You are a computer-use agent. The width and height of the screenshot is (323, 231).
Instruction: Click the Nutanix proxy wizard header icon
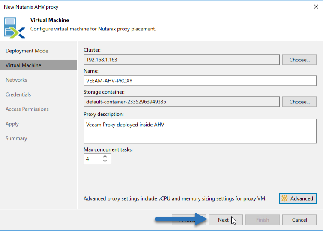click(15, 28)
